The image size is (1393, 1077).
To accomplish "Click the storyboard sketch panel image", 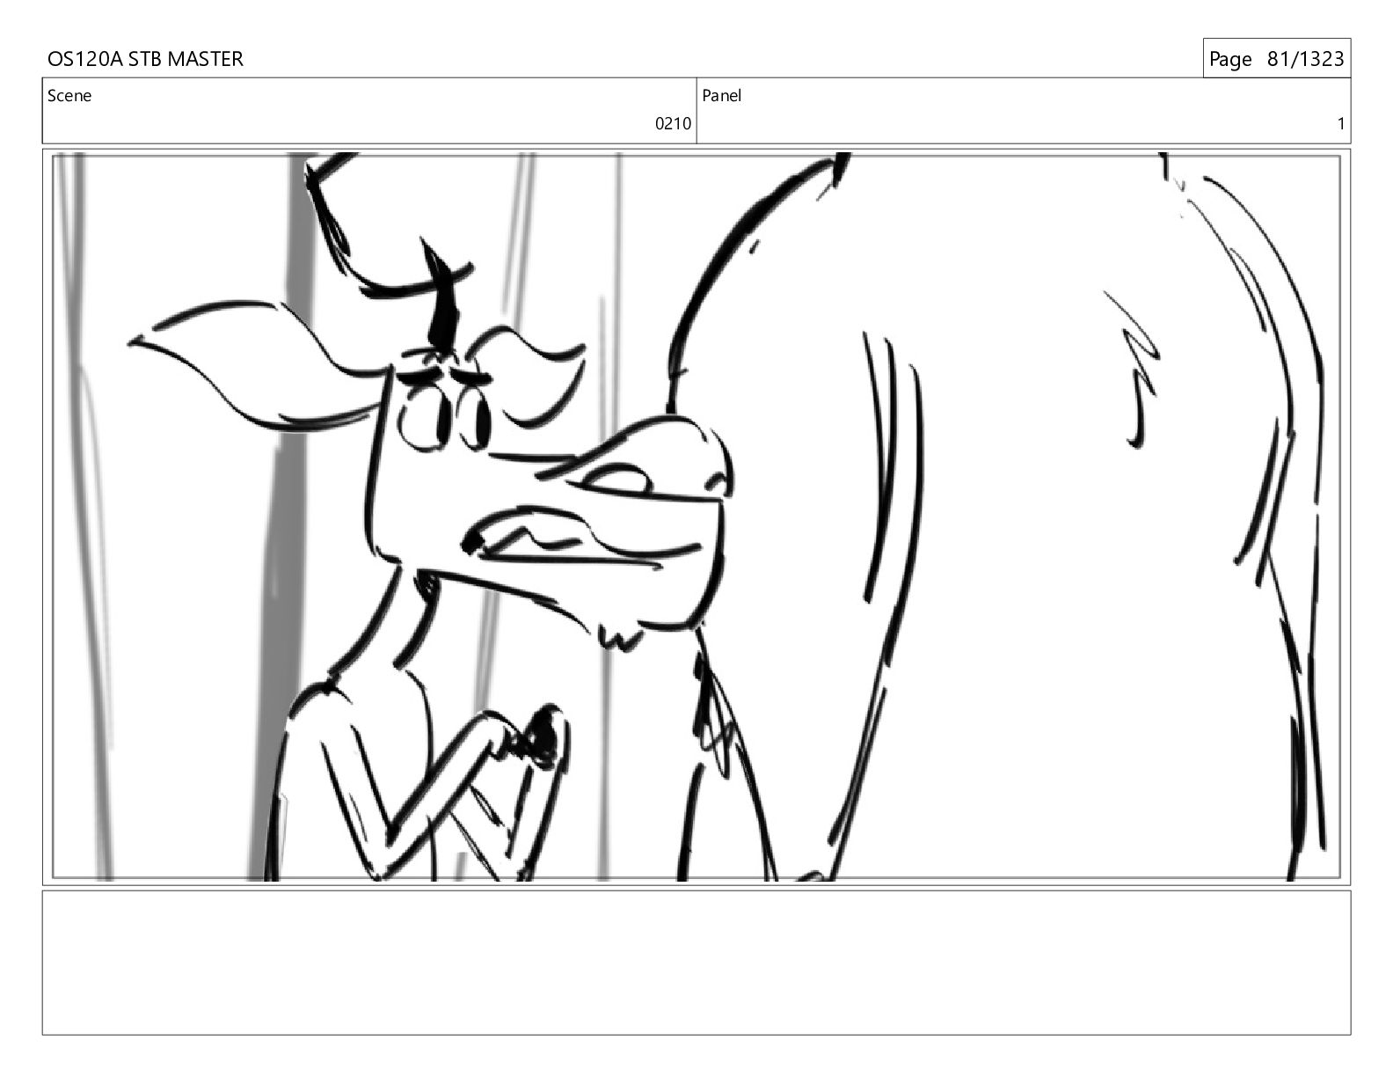I will pyautogui.click(x=696, y=517).
